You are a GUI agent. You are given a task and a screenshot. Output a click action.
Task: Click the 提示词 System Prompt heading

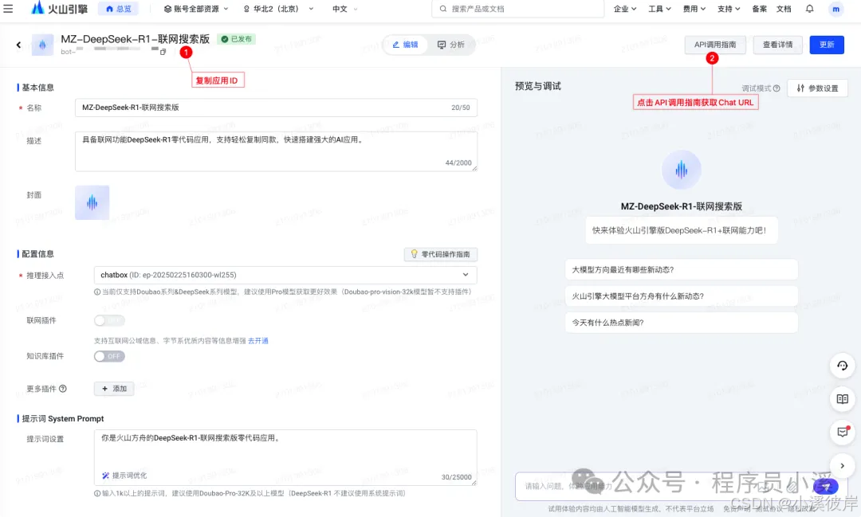(63, 419)
